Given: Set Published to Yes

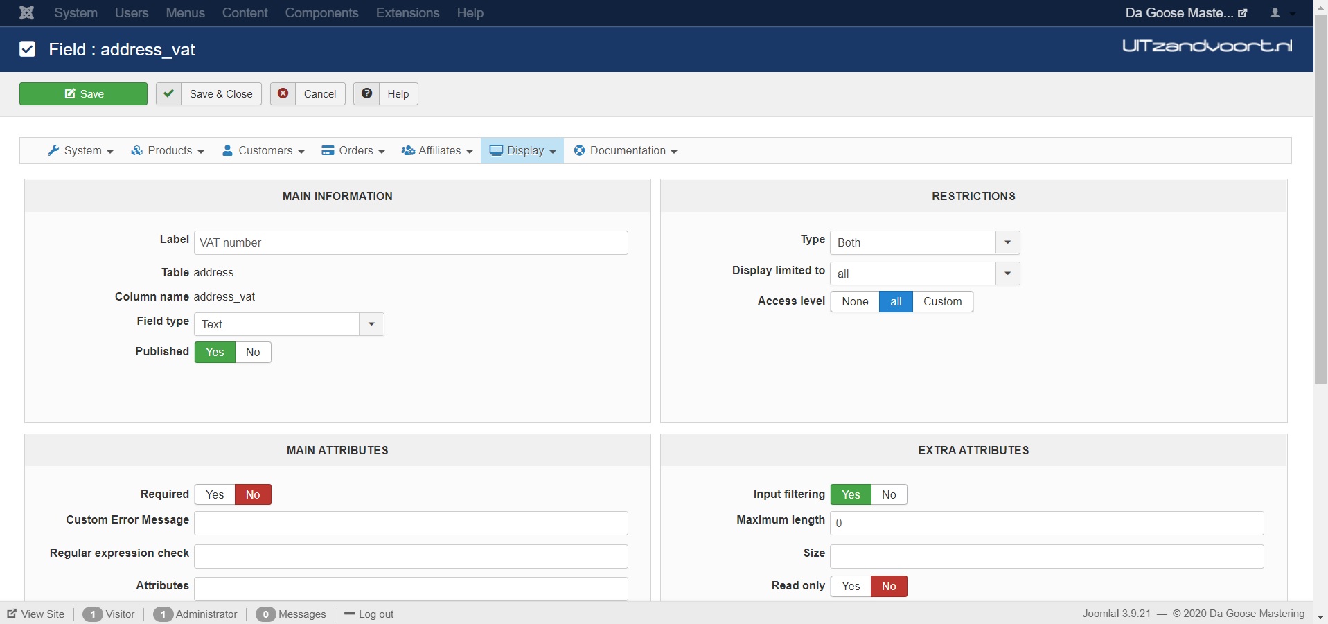Looking at the screenshot, I should point(215,352).
